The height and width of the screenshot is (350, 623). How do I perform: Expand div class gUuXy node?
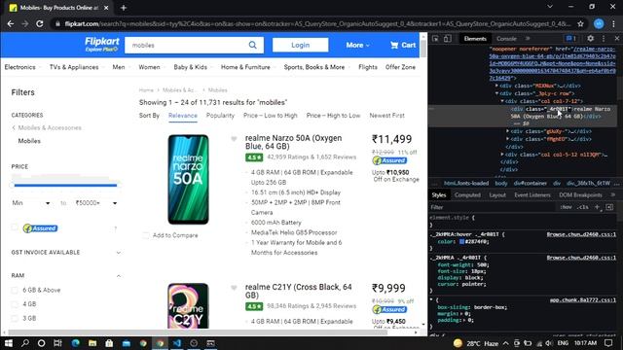[508, 131]
